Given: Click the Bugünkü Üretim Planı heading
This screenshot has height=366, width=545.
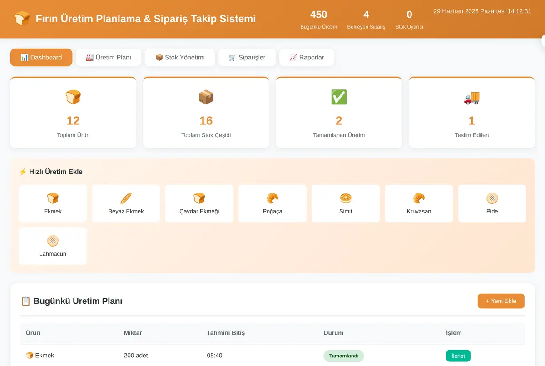Looking at the screenshot, I should (x=72, y=301).
